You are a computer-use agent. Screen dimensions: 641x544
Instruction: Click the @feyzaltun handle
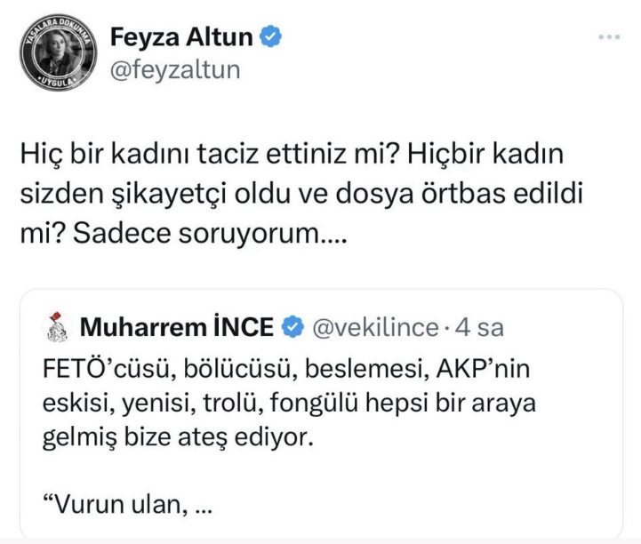coord(174,68)
